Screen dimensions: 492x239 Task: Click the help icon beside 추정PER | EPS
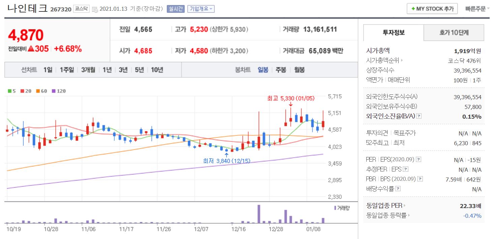pos(405,169)
